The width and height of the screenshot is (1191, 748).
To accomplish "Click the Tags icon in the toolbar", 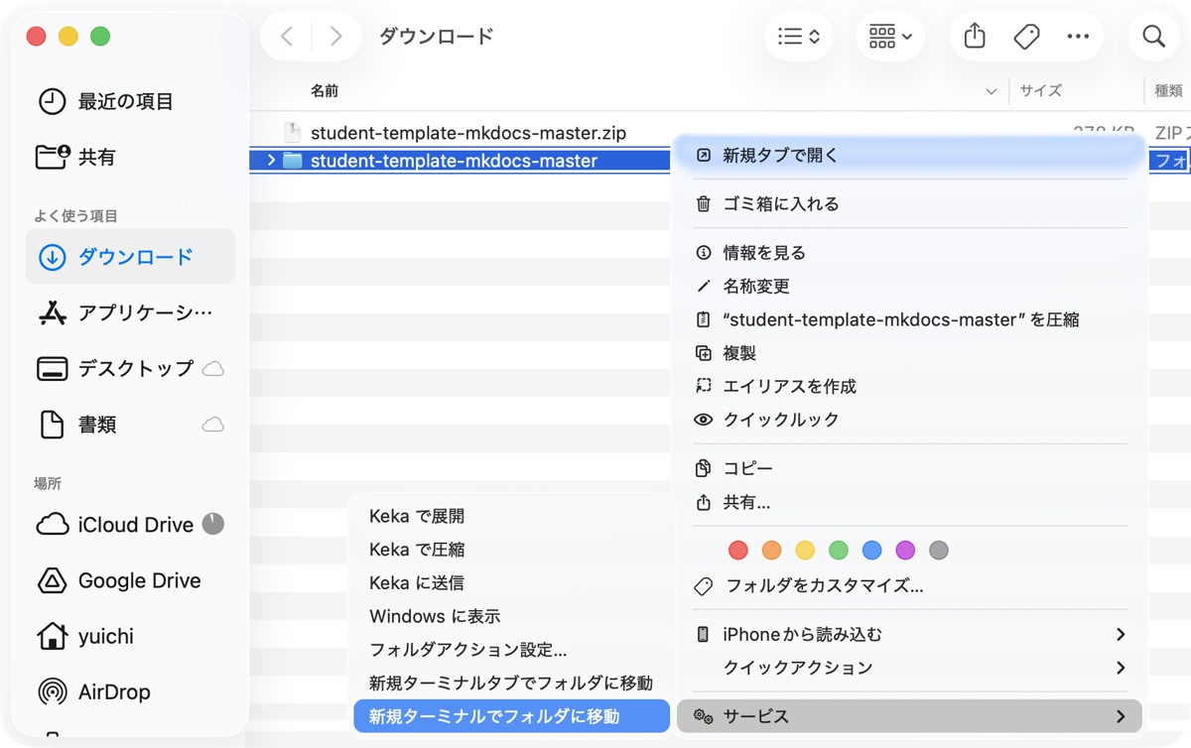I will [x=1026, y=36].
